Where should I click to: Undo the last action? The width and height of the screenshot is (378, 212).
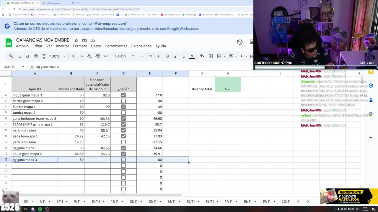point(20,56)
